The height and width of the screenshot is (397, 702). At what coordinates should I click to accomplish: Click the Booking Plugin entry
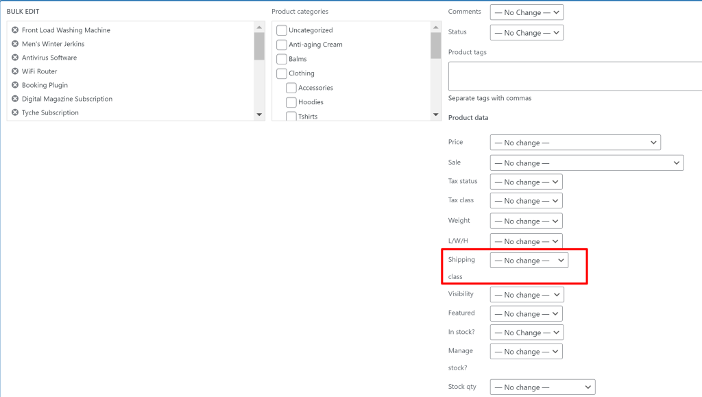(45, 85)
